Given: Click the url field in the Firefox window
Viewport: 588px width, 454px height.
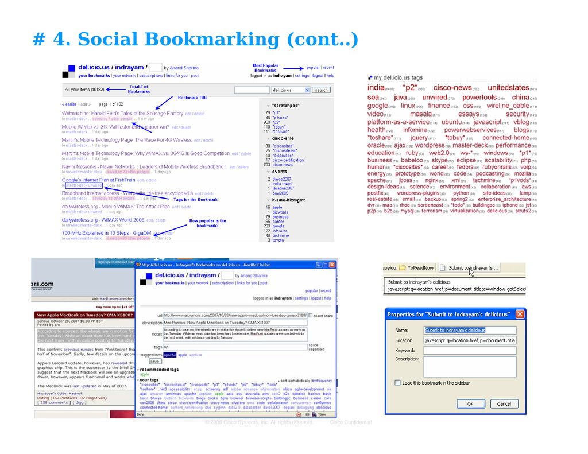Looking at the screenshot, I should [x=235, y=315].
